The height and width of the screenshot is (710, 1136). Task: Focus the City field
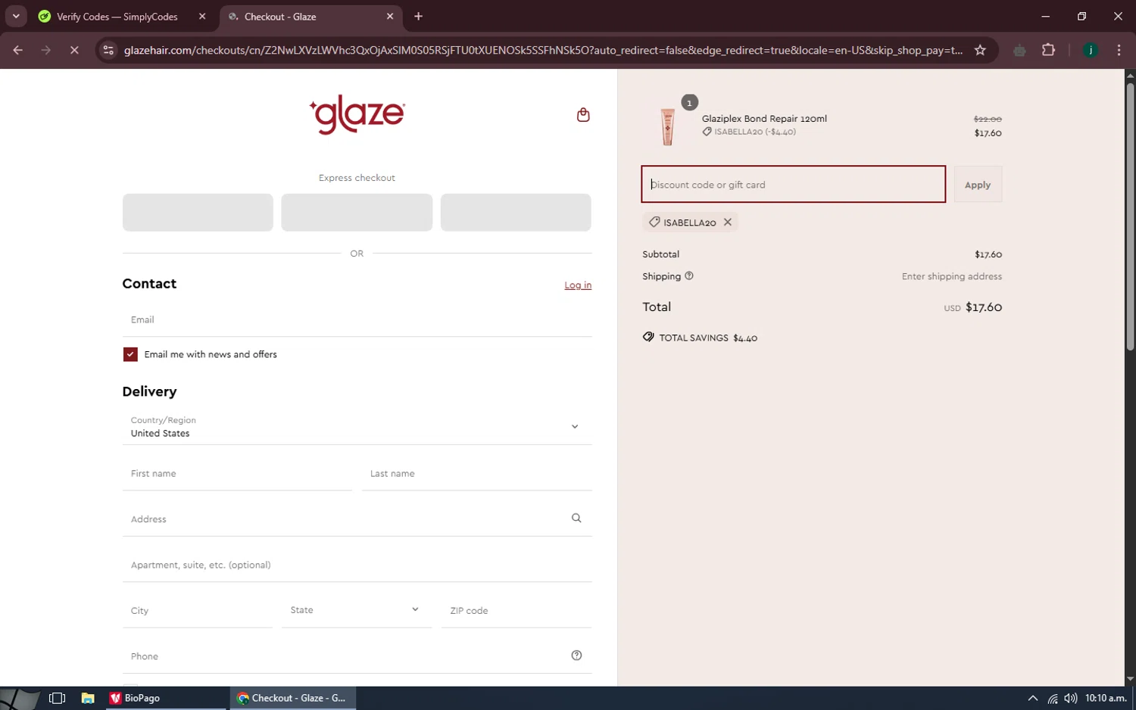tap(198, 611)
